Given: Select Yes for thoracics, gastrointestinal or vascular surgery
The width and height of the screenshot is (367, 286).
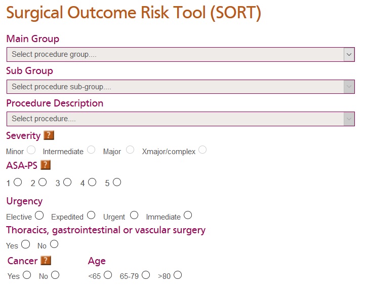Looking at the screenshot, I should (25, 244).
